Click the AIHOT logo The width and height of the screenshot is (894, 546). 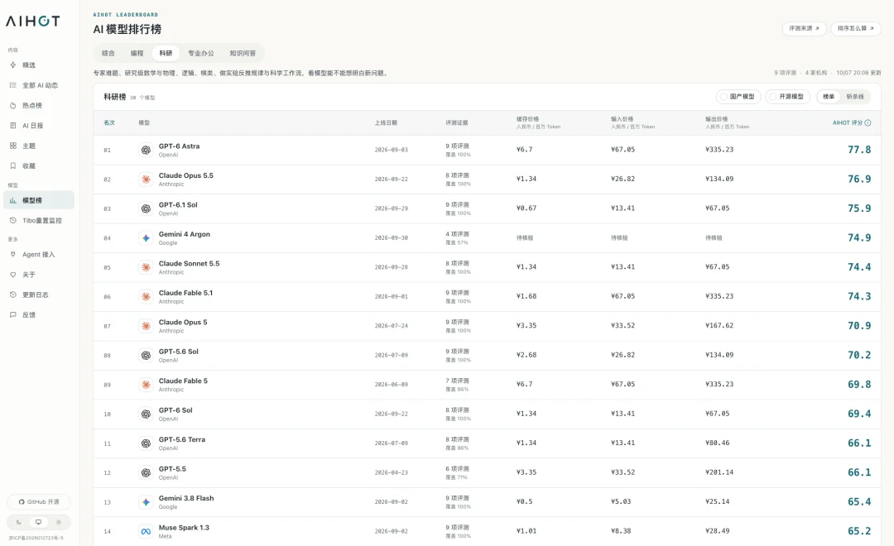click(32, 21)
